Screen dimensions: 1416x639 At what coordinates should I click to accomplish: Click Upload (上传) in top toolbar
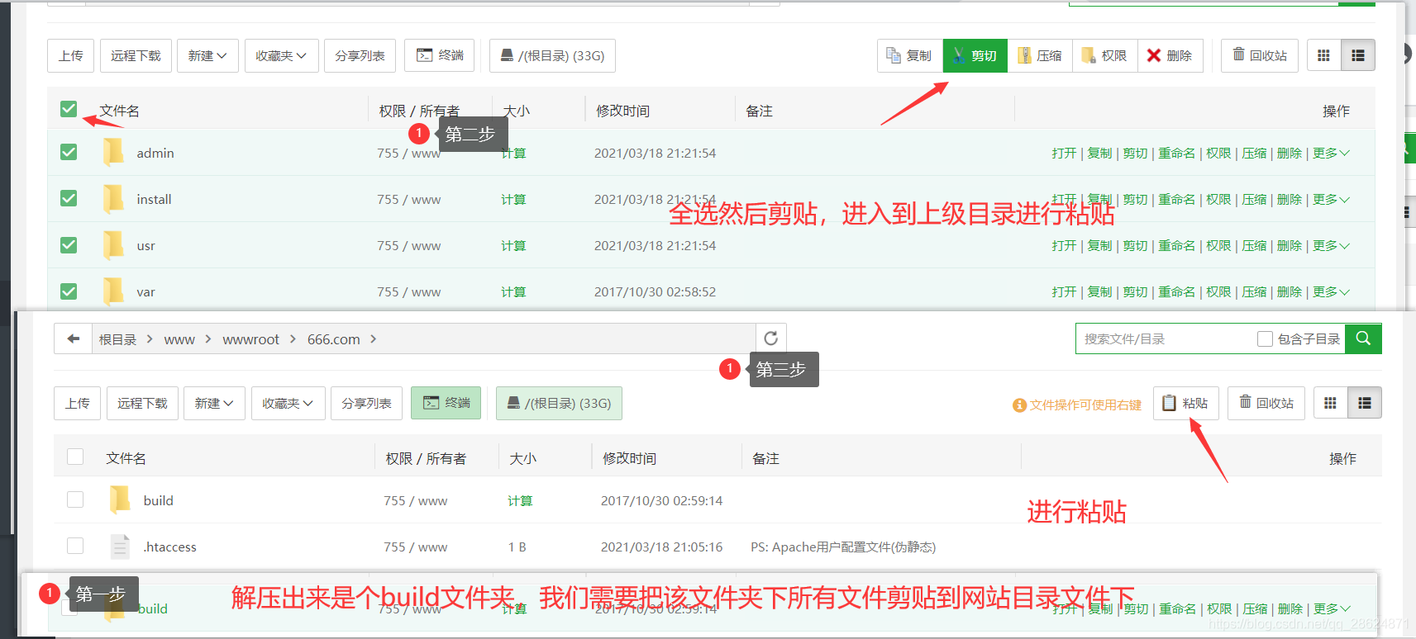[x=70, y=55]
